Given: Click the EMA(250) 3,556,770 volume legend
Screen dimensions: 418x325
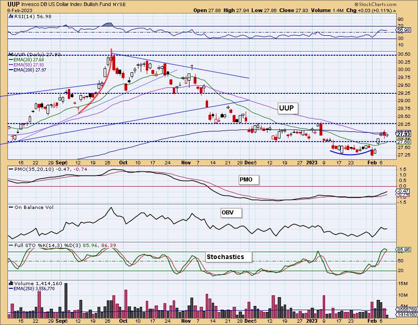Looking at the screenshot, I should tap(34, 288).
